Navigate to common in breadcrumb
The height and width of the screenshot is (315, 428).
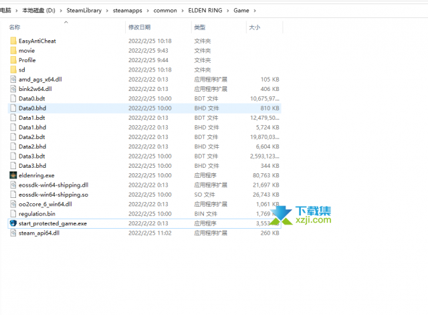pyautogui.click(x=165, y=11)
